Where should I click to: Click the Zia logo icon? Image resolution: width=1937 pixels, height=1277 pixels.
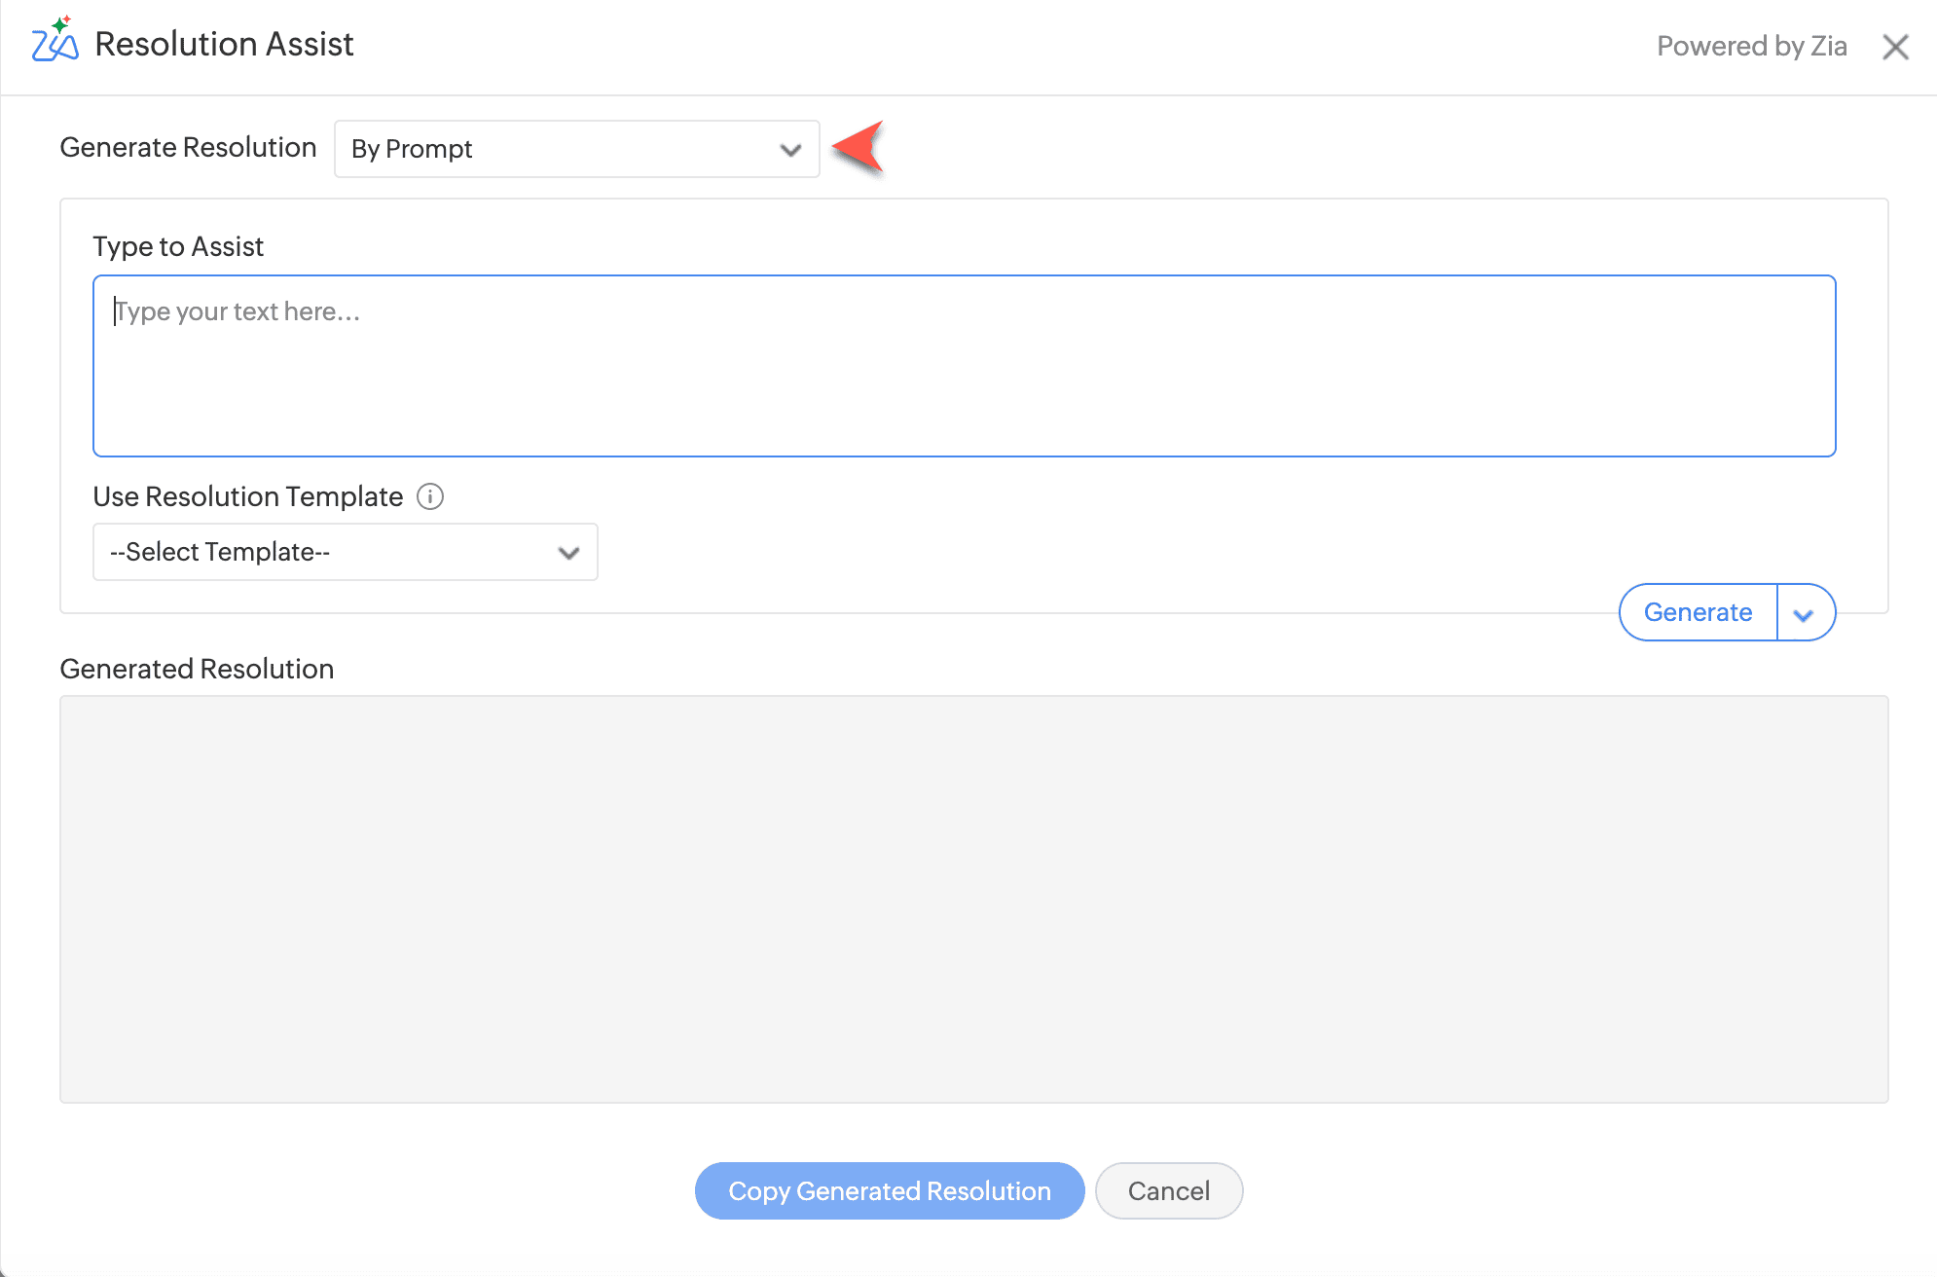pos(55,41)
